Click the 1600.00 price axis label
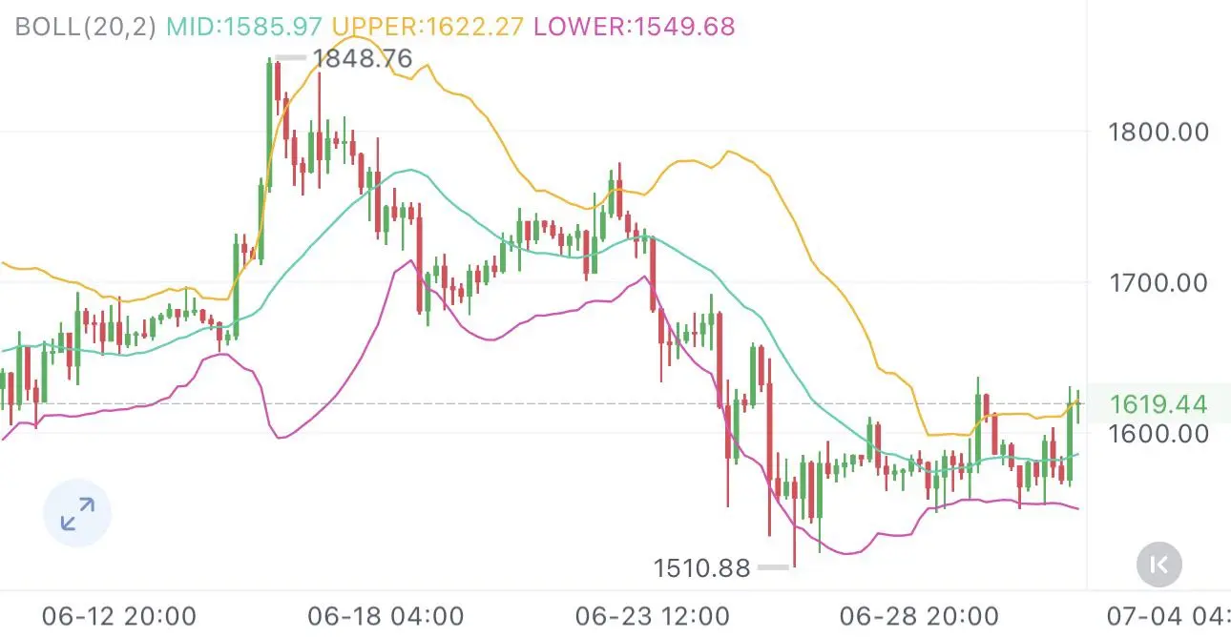1231x637 pixels. 1158,434
